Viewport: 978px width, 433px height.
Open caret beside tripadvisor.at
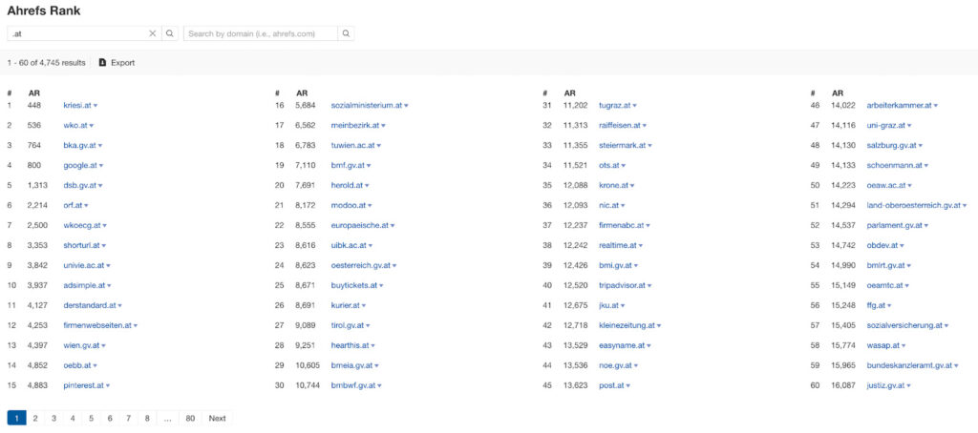point(649,286)
